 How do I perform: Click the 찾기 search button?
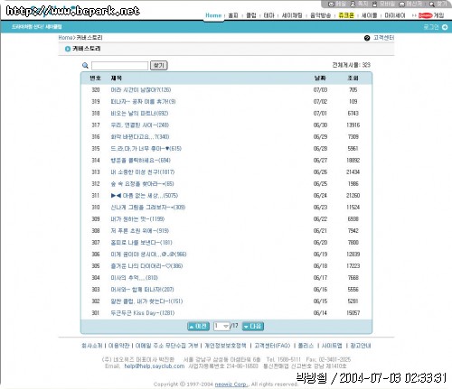pyautogui.click(x=159, y=65)
